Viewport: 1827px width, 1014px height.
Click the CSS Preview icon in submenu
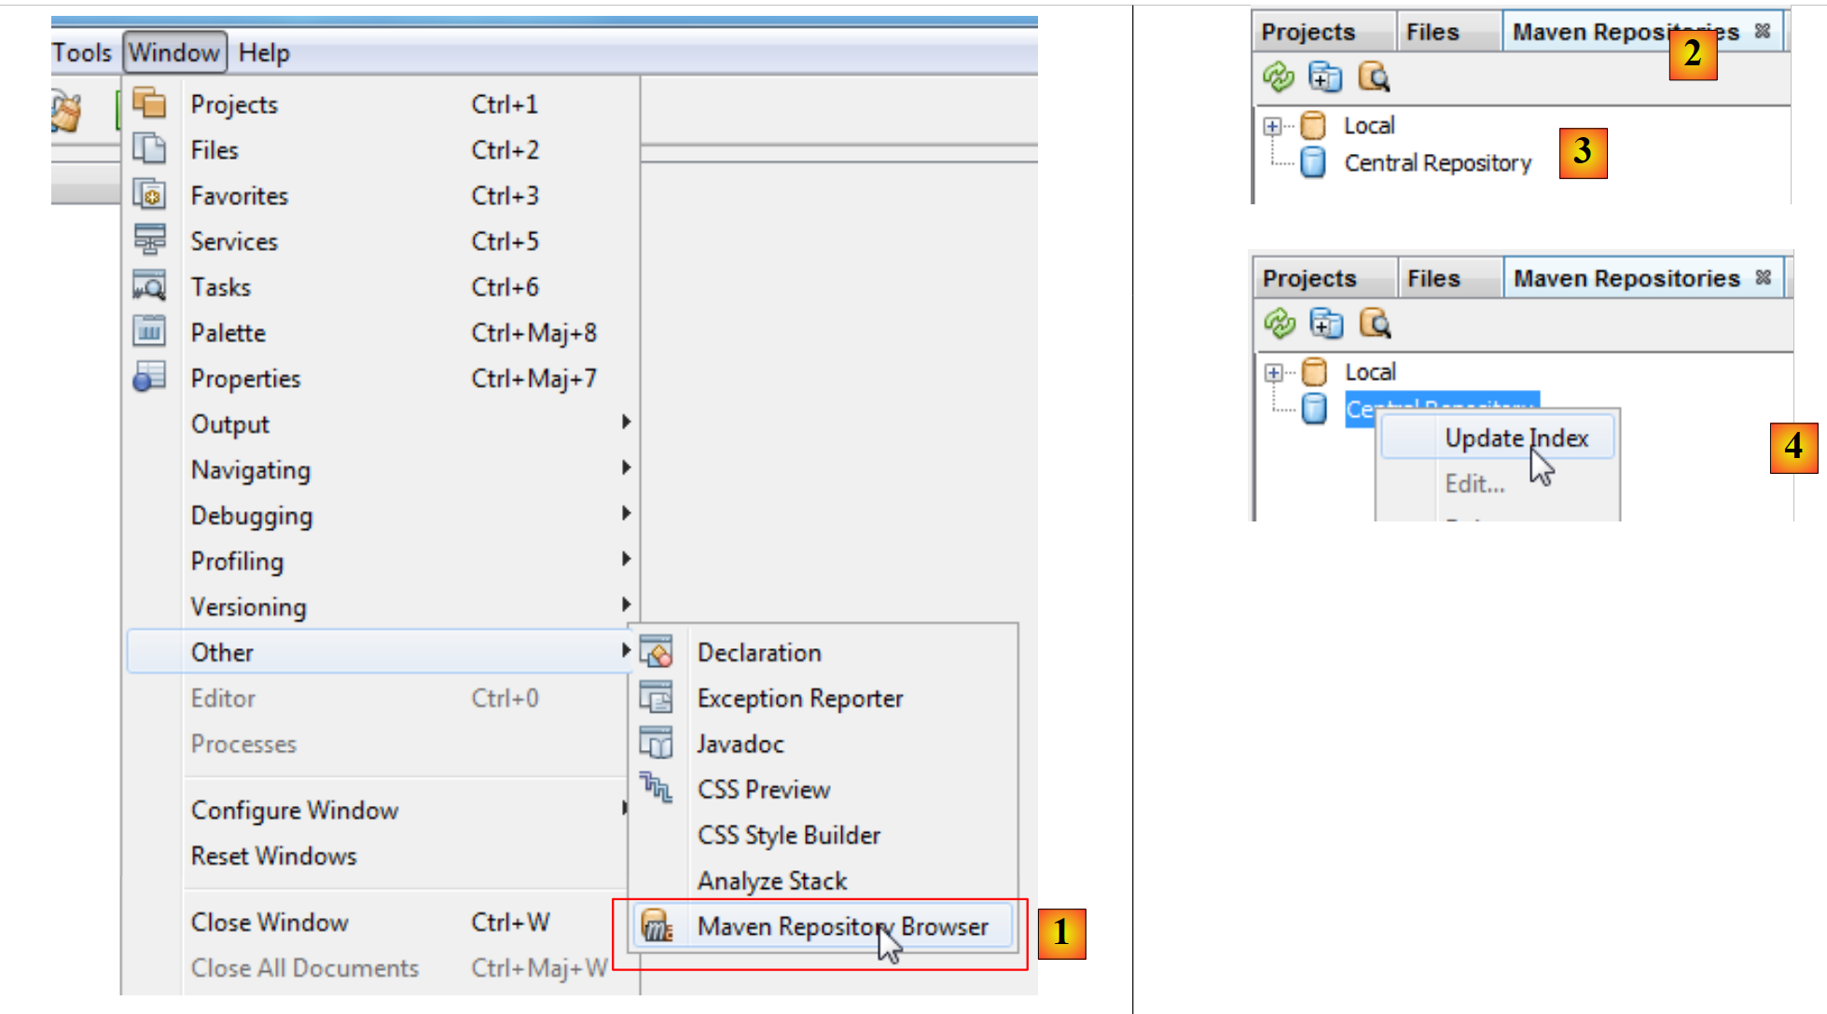pyautogui.click(x=656, y=788)
